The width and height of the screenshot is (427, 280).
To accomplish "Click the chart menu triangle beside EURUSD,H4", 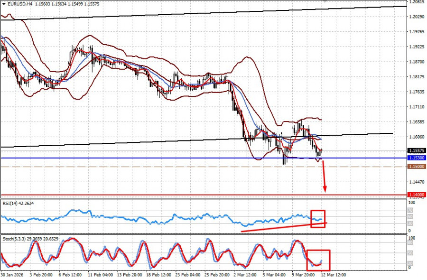I will (x=4, y=4).
